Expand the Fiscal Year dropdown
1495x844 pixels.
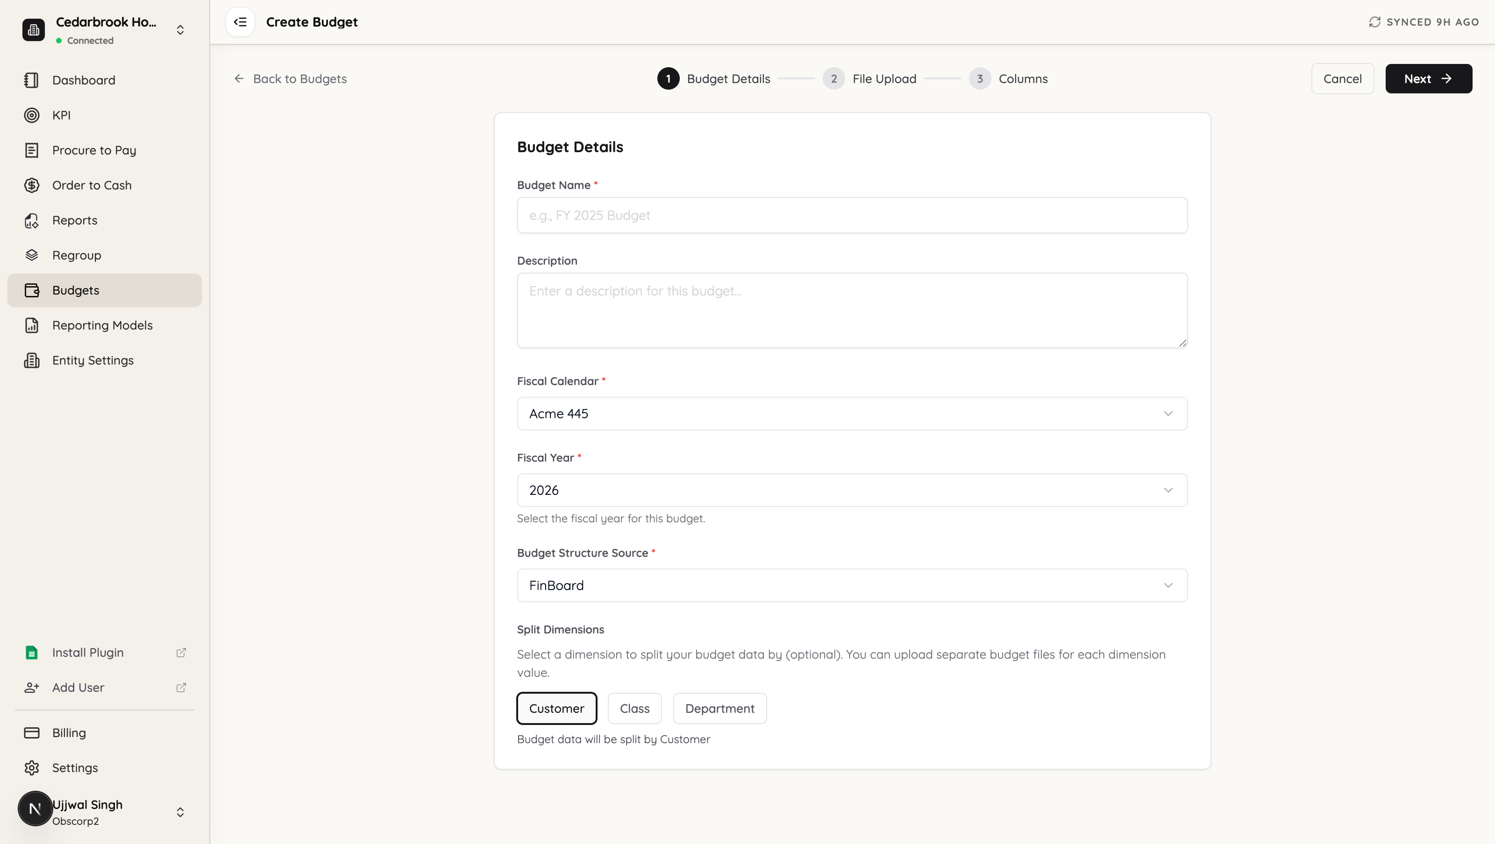click(852, 490)
